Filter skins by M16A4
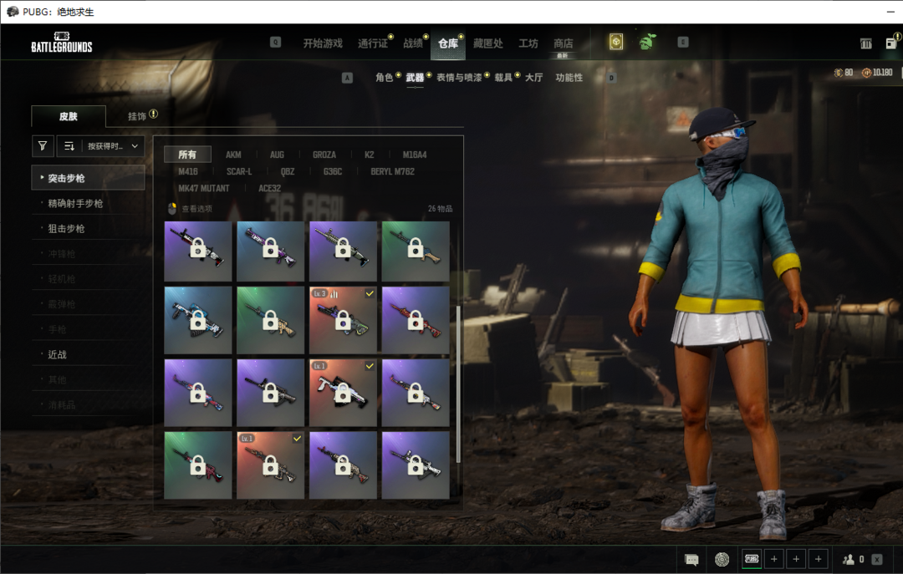 [415, 155]
